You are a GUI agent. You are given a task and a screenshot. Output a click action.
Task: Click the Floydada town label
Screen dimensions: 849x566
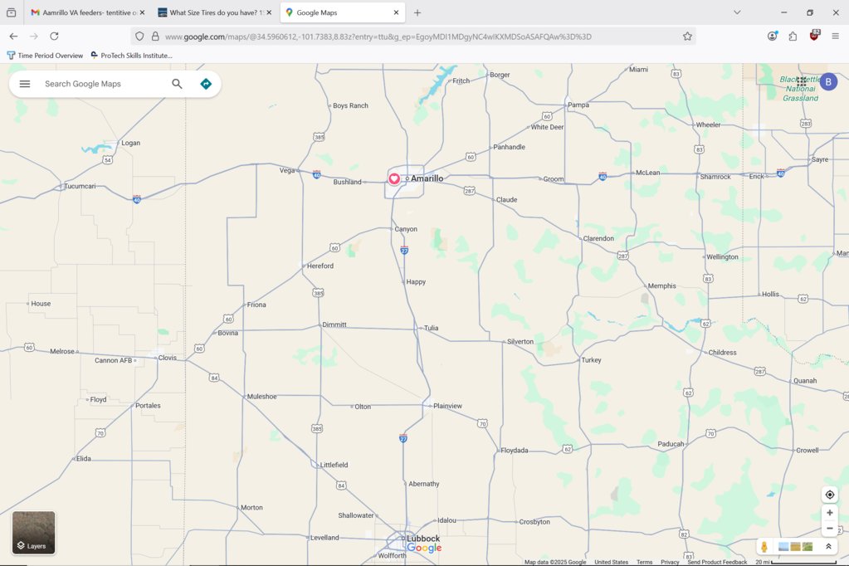[515, 450]
